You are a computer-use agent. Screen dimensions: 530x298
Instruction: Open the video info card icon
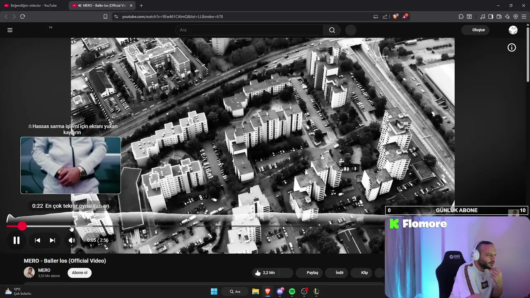tap(512, 48)
